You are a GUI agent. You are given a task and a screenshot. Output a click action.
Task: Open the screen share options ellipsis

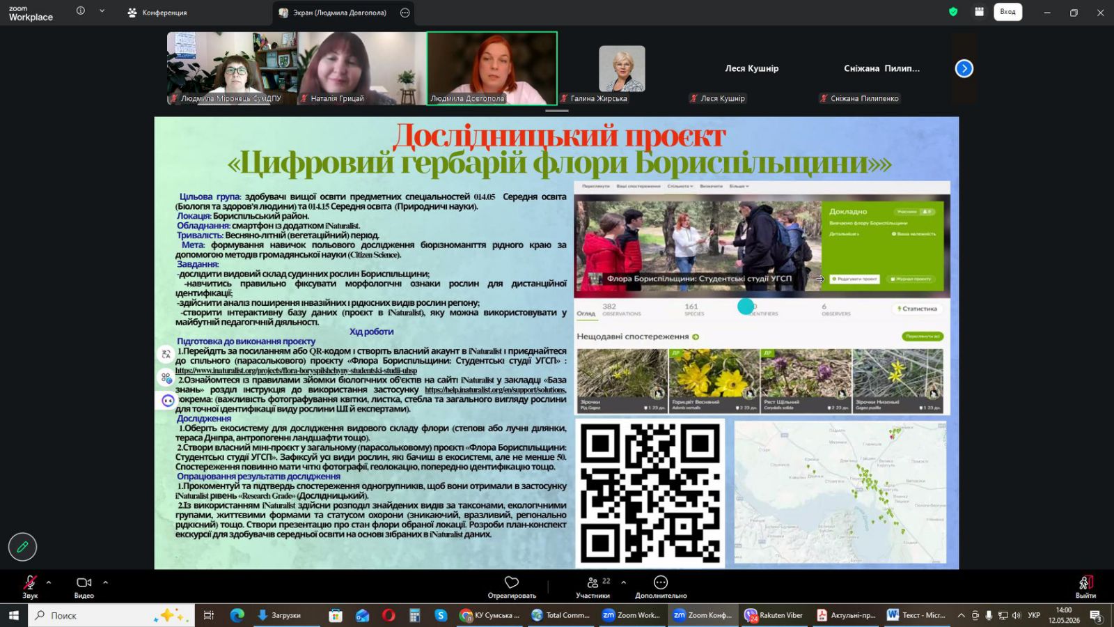click(405, 13)
